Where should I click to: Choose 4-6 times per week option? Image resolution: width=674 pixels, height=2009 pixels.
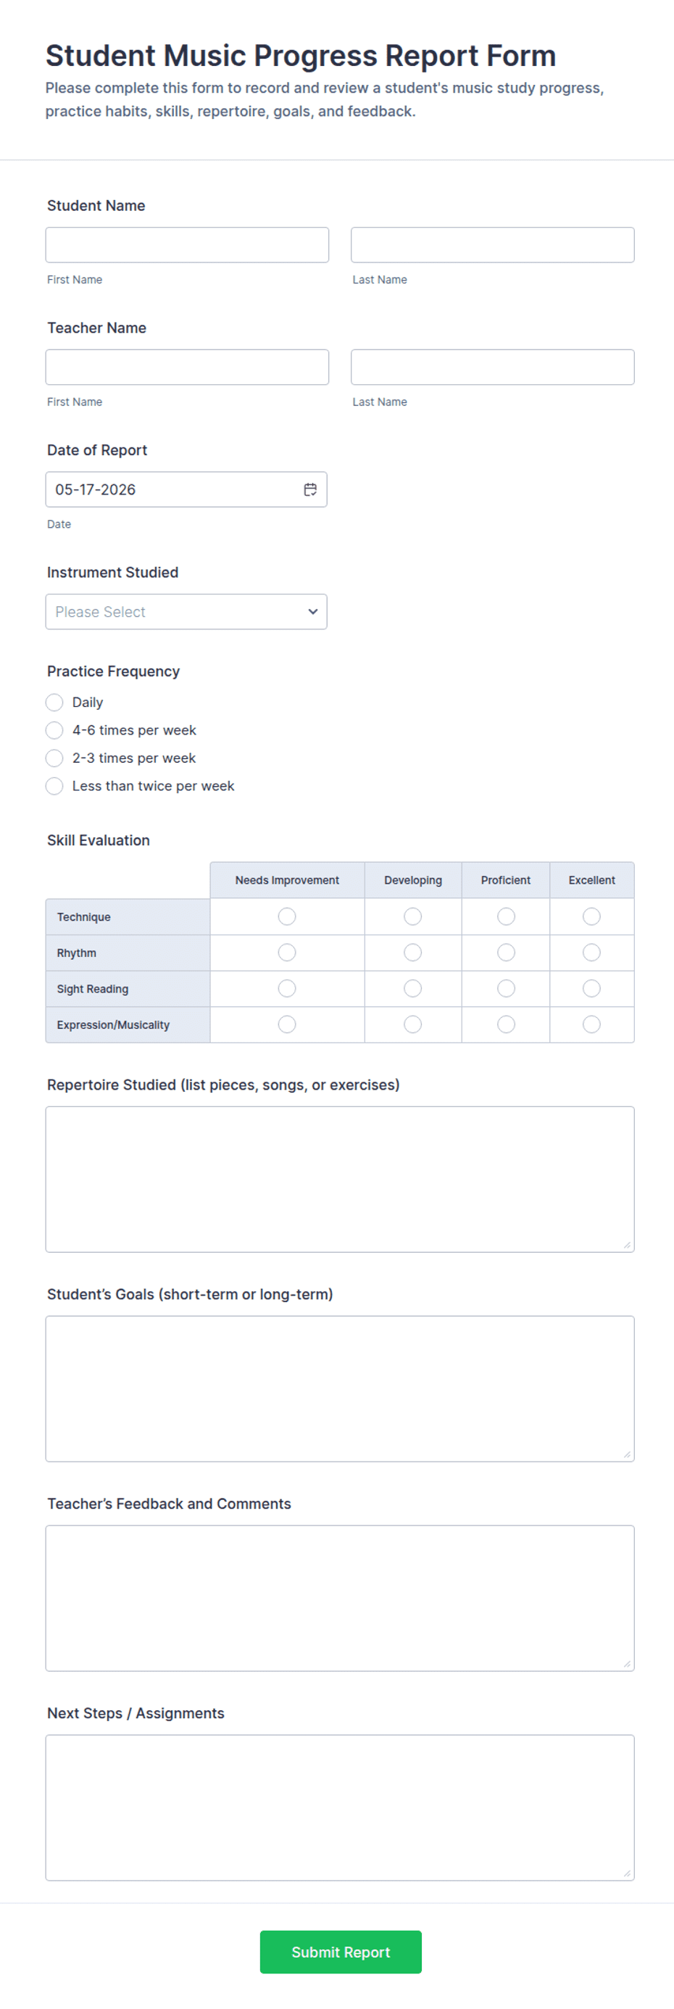tap(54, 730)
